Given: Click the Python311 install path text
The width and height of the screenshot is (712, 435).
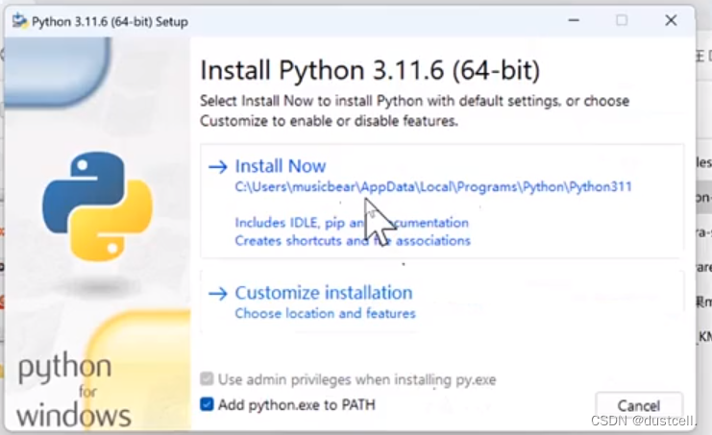Looking at the screenshot, I should [x=433, y=187].
